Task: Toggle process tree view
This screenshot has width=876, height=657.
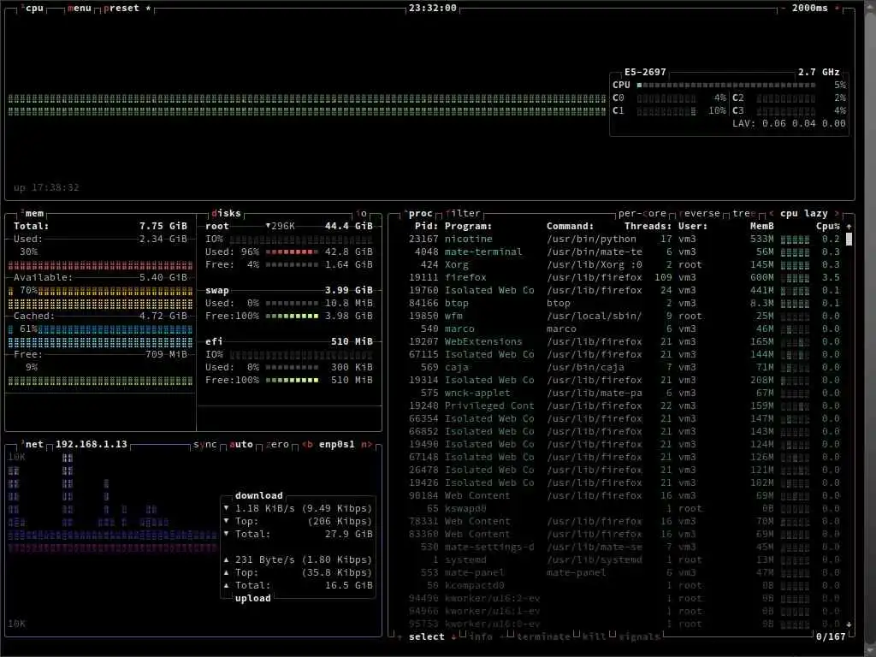Action: 744,213
